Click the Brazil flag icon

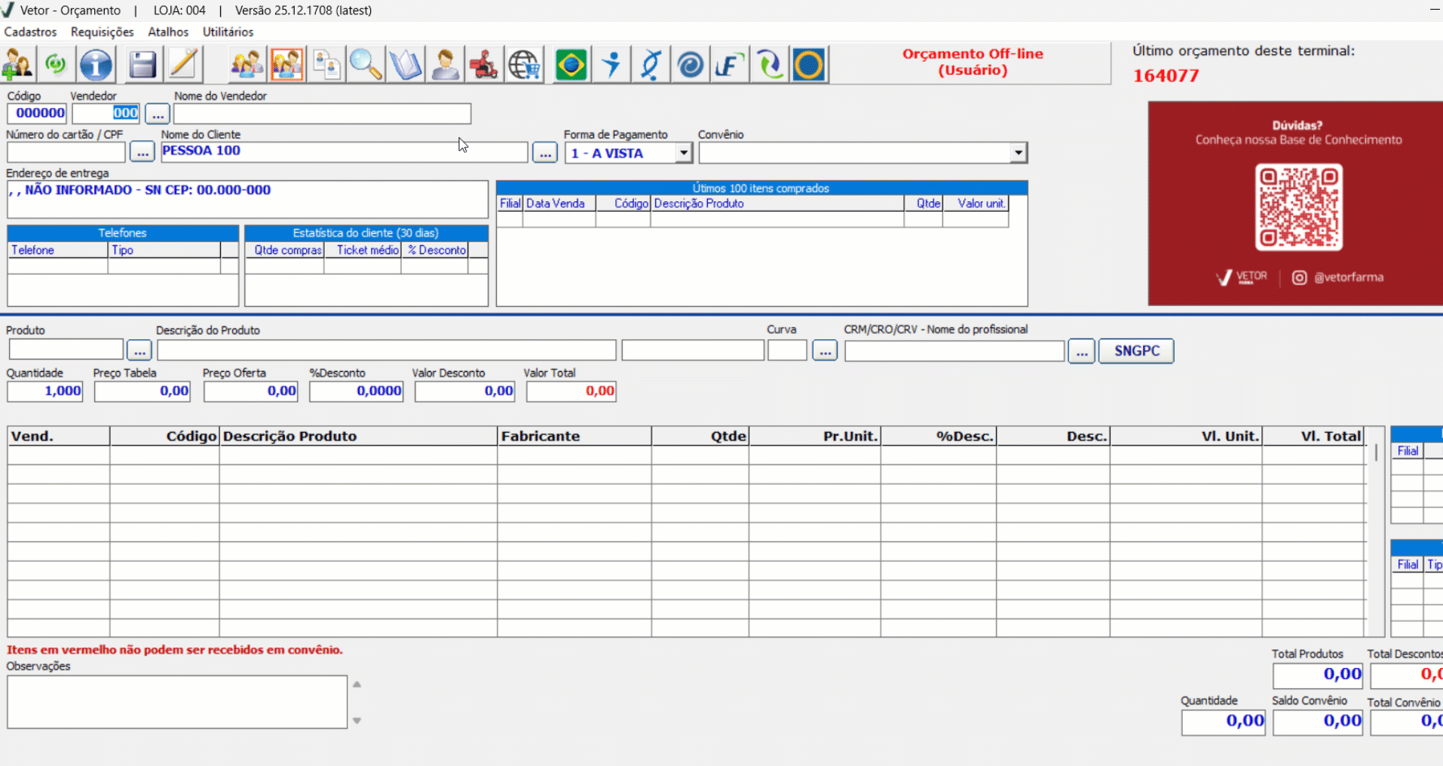[571, 65]
